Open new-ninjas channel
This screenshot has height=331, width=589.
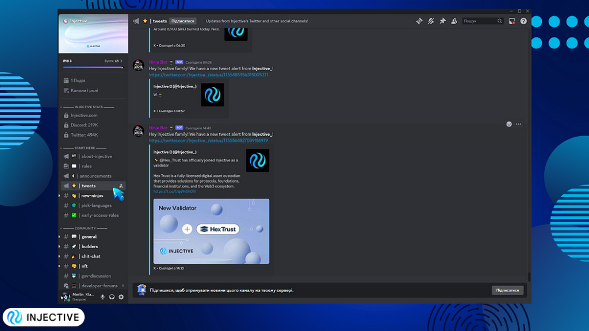point(93,195)
